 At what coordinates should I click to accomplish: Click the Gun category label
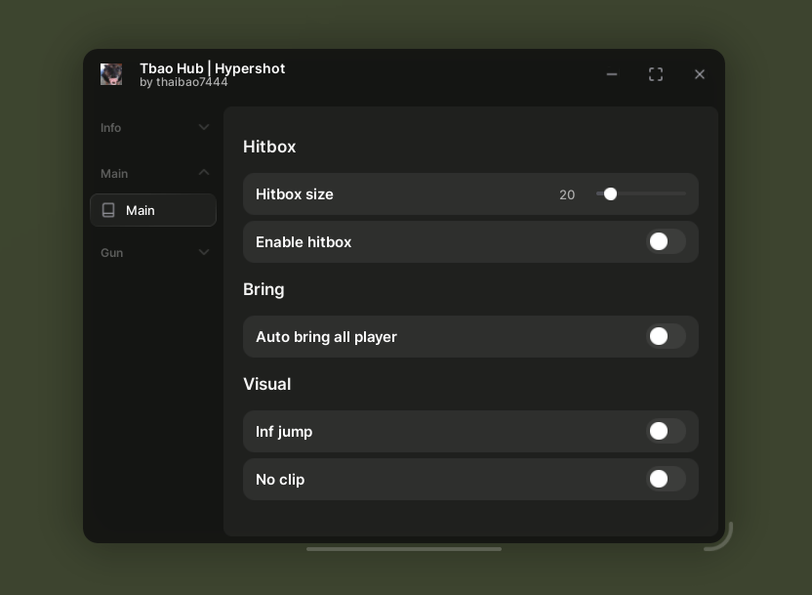point(112,253)
